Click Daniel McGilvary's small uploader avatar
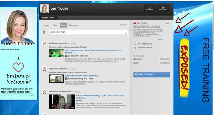The height and width of the screenshot is (115, 214). pyautogui.click(x=66, y=79)
